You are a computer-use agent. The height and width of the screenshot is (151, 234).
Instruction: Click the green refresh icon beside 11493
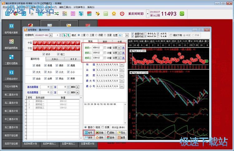(x=182, y=14)
